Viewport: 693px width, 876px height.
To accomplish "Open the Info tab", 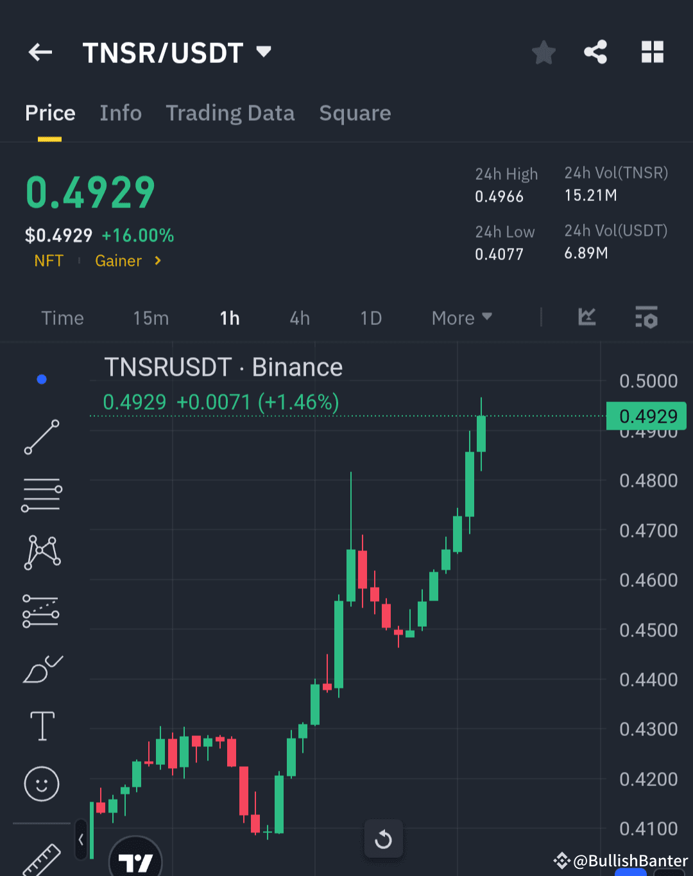I will (x=121, y=113).
